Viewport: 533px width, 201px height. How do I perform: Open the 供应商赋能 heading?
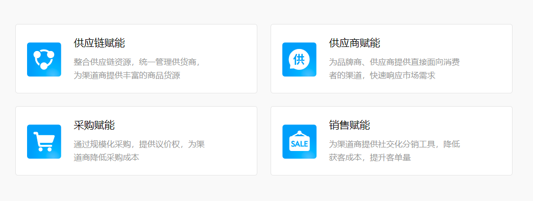coord(354,43)
